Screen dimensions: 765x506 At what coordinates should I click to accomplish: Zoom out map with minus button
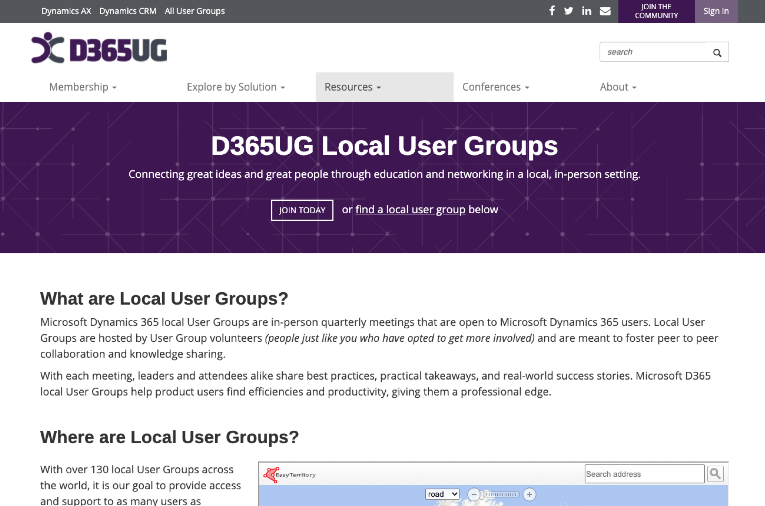click(474, 494)
